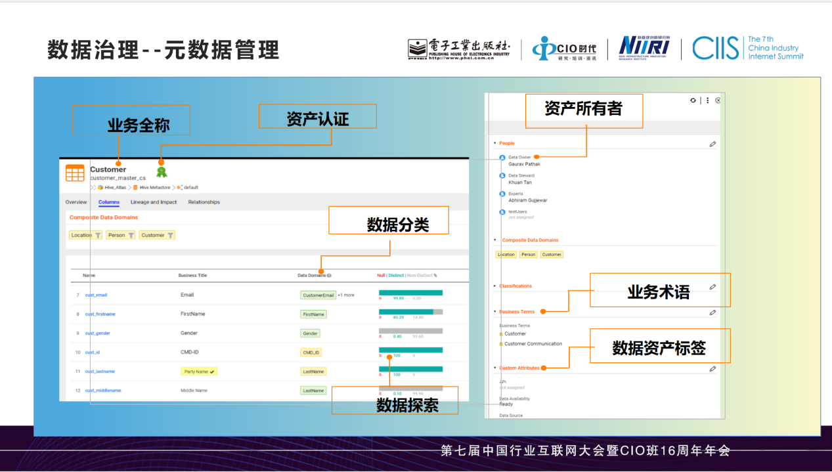The width and height of the screenshot is (832, 472).
Task: Click the Data Domains info icon
Action: [x=329, y=276]
